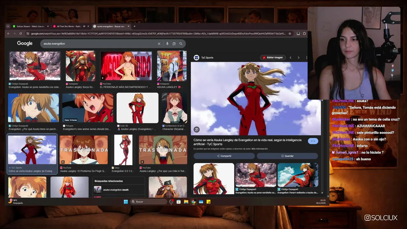The image size is (407, 229).
Task: Open the EL PERSONAJE MÁS INCOMPRENDIDO YouTube thumbnail
Action: click(x=126, y=66)
